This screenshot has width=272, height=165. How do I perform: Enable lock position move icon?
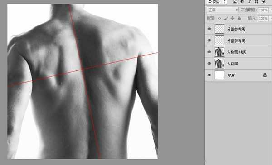pyautogui.click(x=233, y=18)
